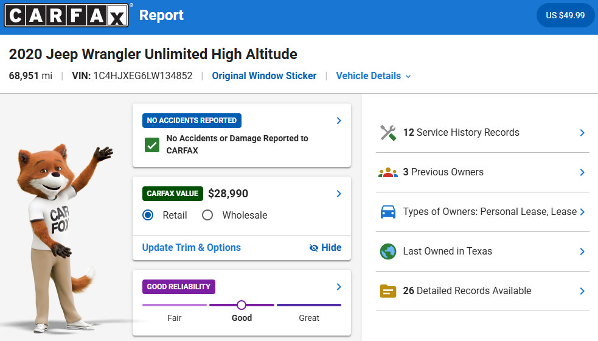This screenshot has width=598, height=341.
Task: Click the $28,990 value amount
Action: (228, 194)
